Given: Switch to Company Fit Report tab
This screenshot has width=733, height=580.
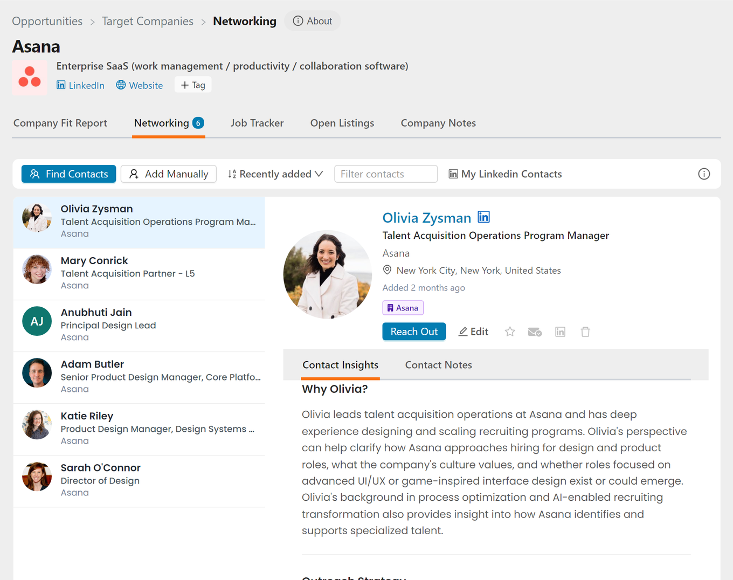Looking at the screenshot, I should pyautogui.click(x=60, y=123).
